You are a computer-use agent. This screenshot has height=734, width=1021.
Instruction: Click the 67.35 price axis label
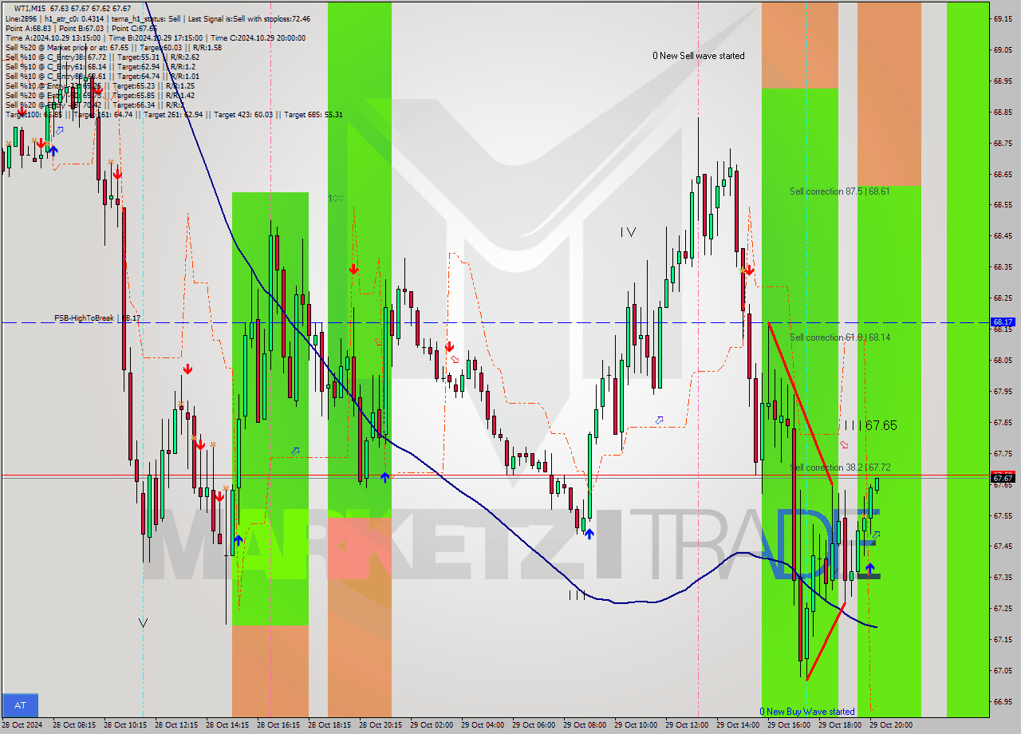[1003, 578]
